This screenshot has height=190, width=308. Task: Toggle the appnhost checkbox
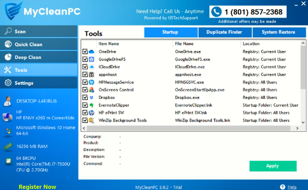pos(85,75)
